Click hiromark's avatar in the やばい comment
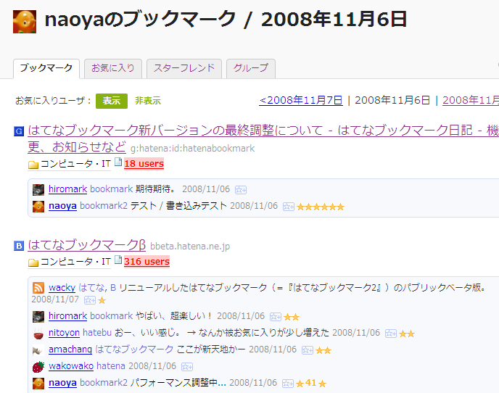The image size is (499, 393). point(38,317)
